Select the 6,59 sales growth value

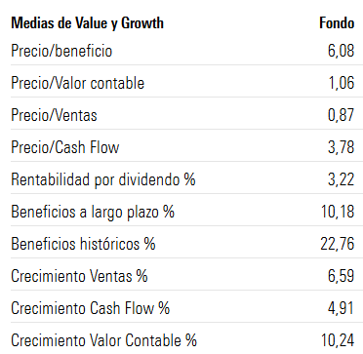point(341,276)
